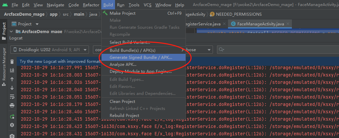The height and width of the screenshot is (138, 339).
Task: Click the app breadcrumb
Action: pyautogui.click(x=53, y=14)
